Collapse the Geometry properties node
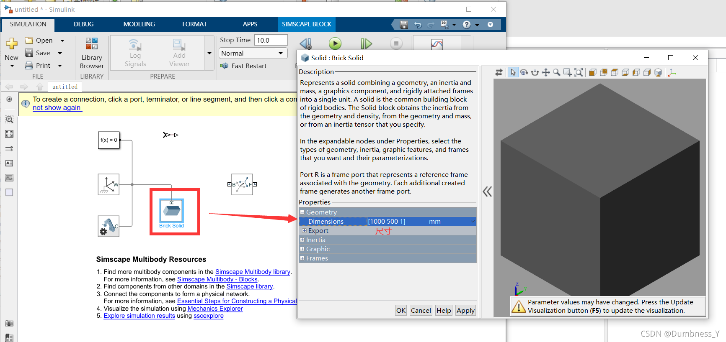This screenshot has width=726, height=342. (x=302, y=212)
